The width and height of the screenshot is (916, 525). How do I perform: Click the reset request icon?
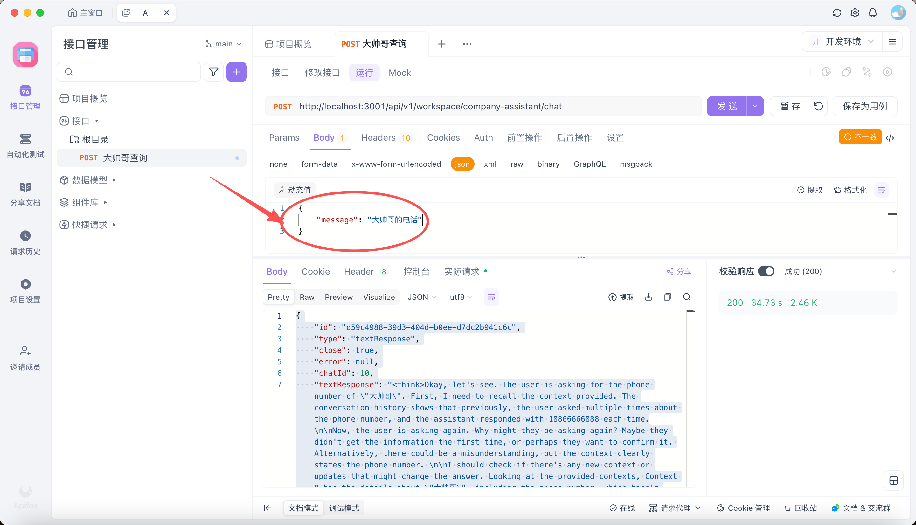(x=818, y=106)
